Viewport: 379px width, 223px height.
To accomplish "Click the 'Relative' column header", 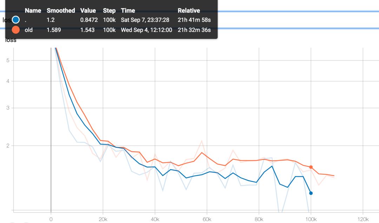I will pos(189,11).
